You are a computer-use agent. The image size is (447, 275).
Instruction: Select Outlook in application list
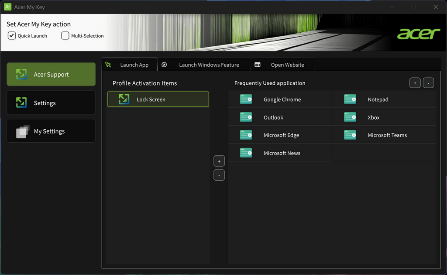(280, 117)
